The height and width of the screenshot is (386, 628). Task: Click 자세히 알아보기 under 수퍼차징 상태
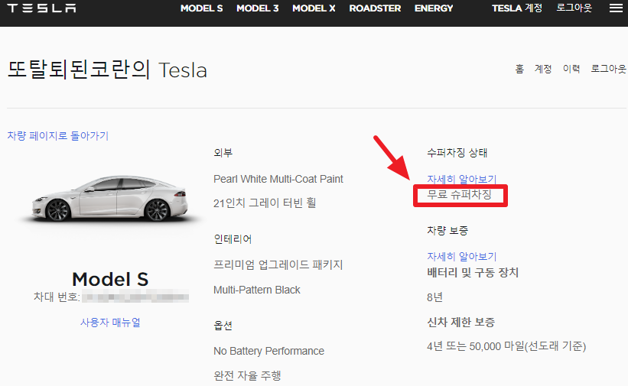coord(462,179)
